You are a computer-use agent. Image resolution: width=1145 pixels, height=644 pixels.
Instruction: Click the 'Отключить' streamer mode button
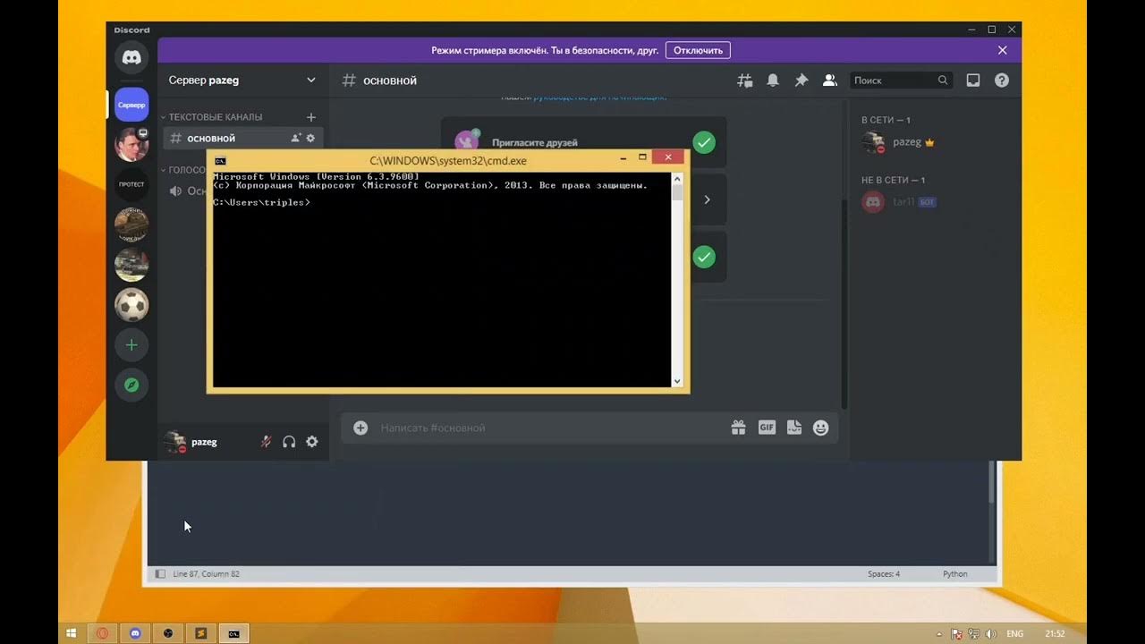tap(698, 50)
